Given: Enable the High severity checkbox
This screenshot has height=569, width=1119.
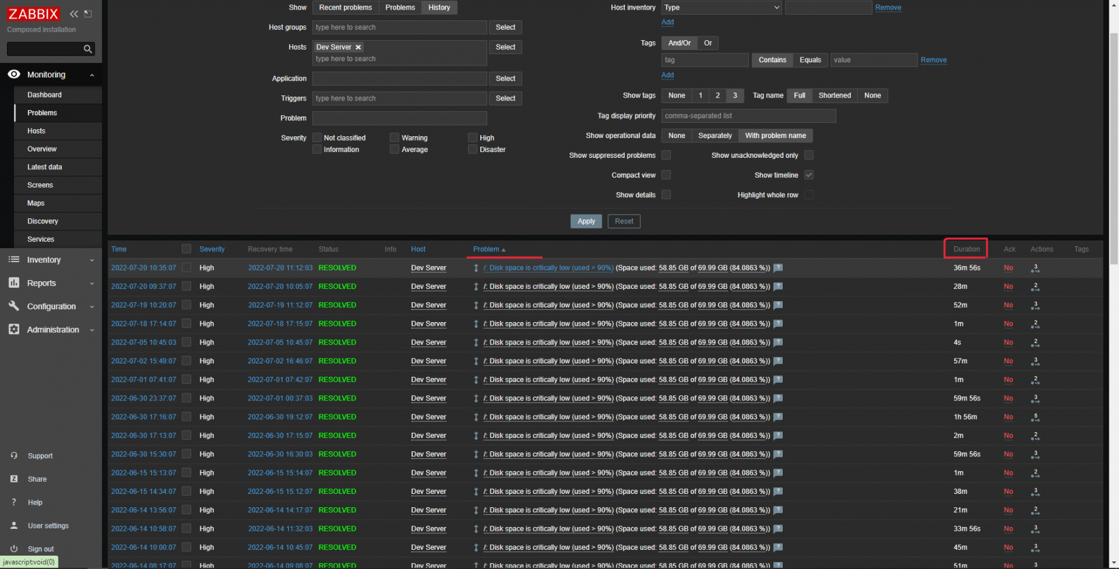Looking at the screenshot, I should point(473,137).
